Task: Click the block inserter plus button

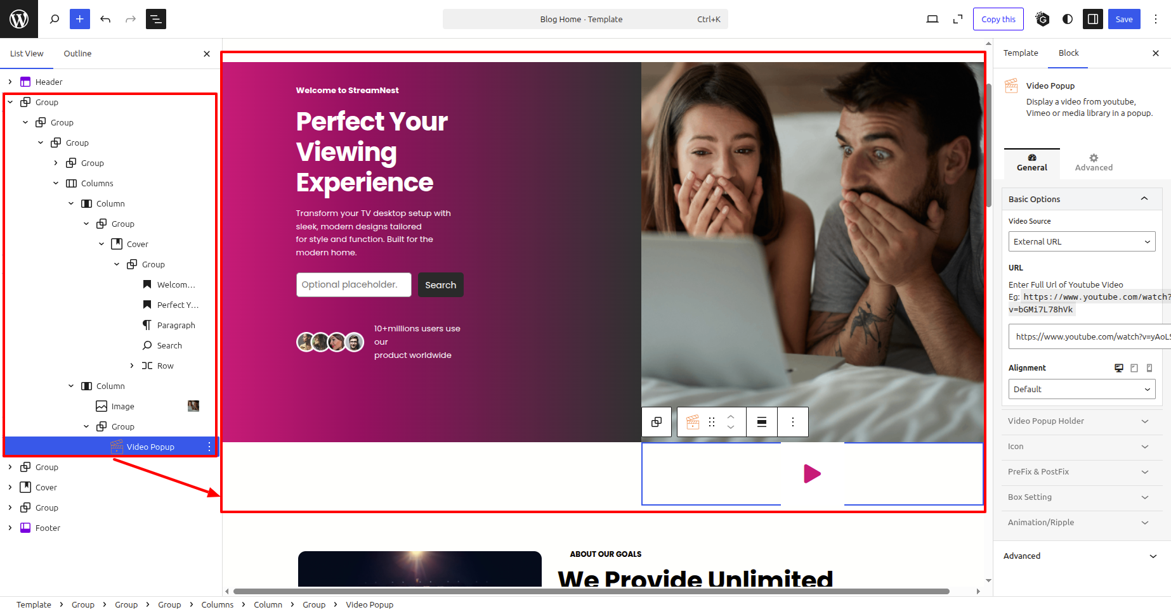Action: [x=80, y=19]
